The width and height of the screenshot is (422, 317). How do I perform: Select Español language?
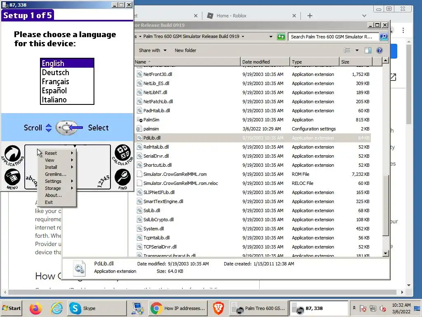[x=67, y=91]
